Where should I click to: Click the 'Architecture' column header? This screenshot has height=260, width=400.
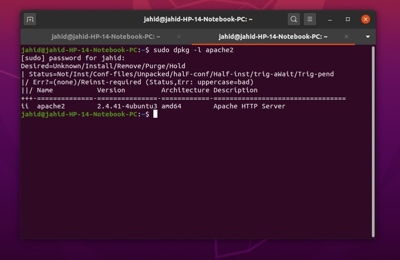coord(185,90)
